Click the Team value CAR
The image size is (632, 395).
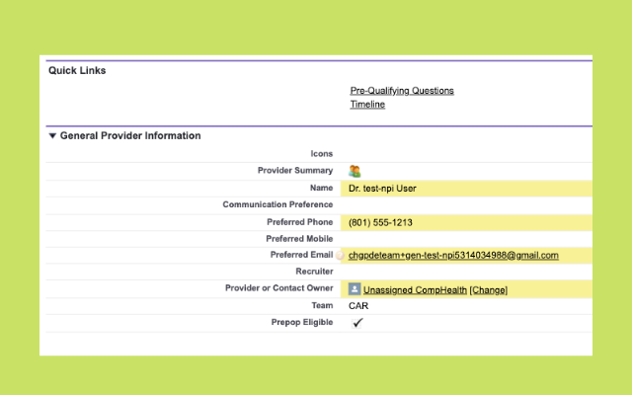pos(358,306)
